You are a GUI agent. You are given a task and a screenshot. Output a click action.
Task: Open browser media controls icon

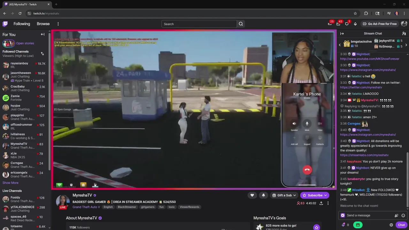(x=389, y=13)
